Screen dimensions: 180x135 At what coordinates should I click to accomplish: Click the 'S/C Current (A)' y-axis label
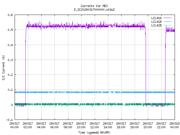tap(4, 67)
